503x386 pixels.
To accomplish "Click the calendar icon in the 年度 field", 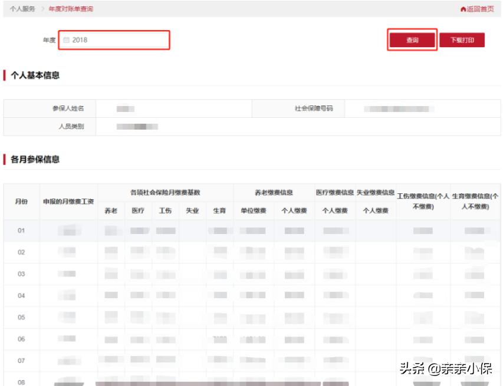I will (67, 40).
